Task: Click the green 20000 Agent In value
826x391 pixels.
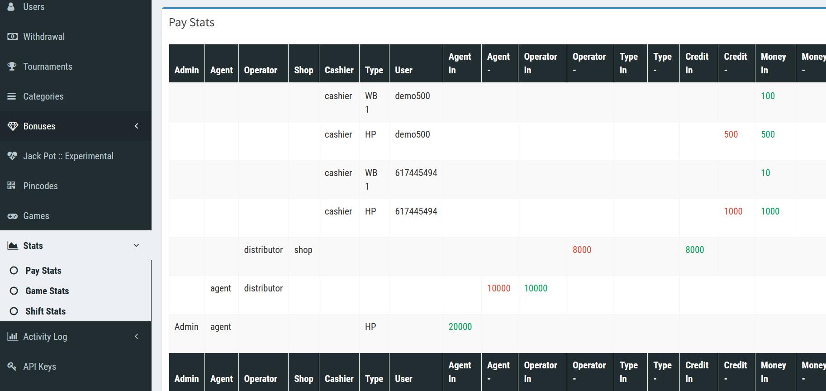Action: coord(460,327)
